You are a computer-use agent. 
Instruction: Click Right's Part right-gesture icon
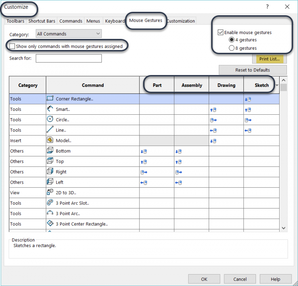pos(144,172)
